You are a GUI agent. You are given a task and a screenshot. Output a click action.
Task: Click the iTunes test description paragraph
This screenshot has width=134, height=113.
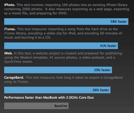(x=63, y=33)
